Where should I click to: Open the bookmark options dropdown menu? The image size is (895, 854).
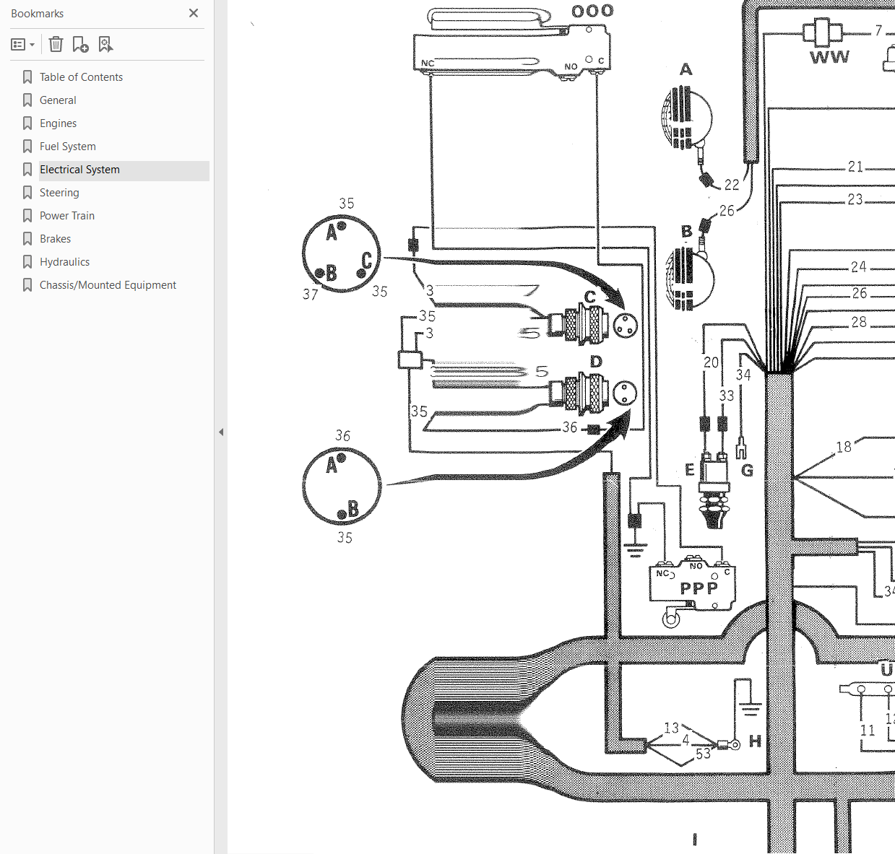tap(23, 45)
